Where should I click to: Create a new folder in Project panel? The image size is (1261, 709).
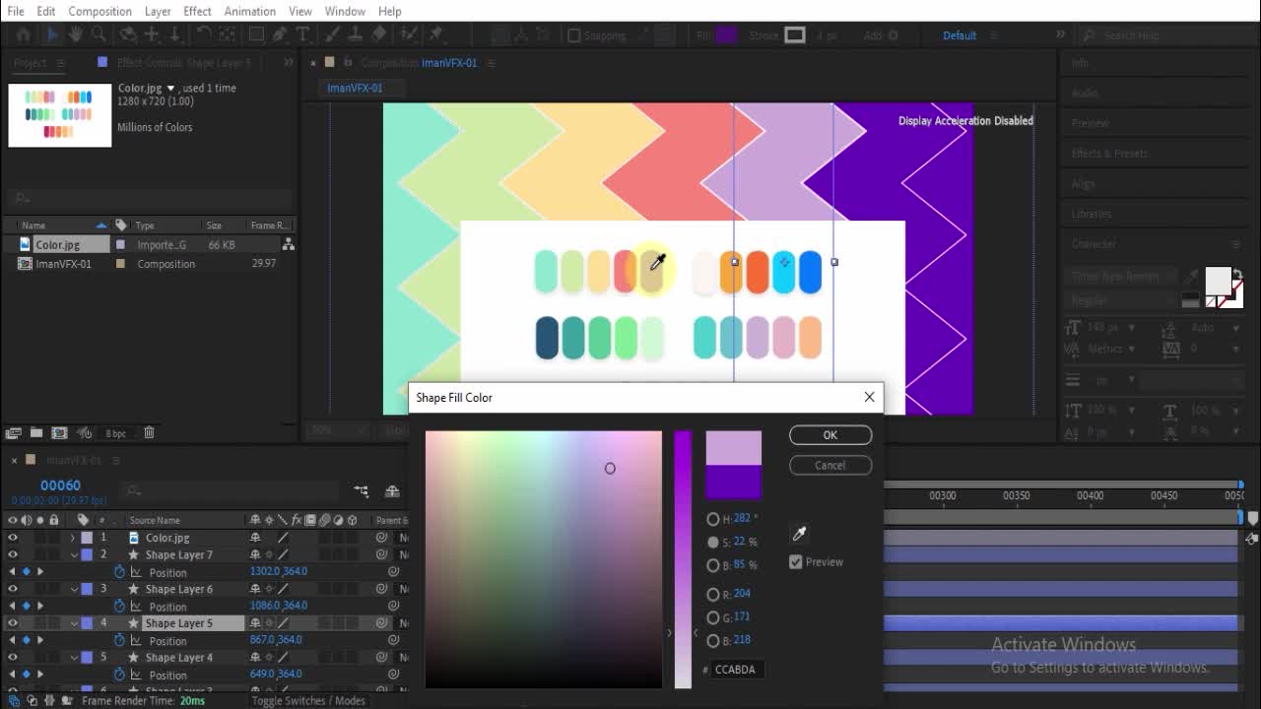click(36, 432)
